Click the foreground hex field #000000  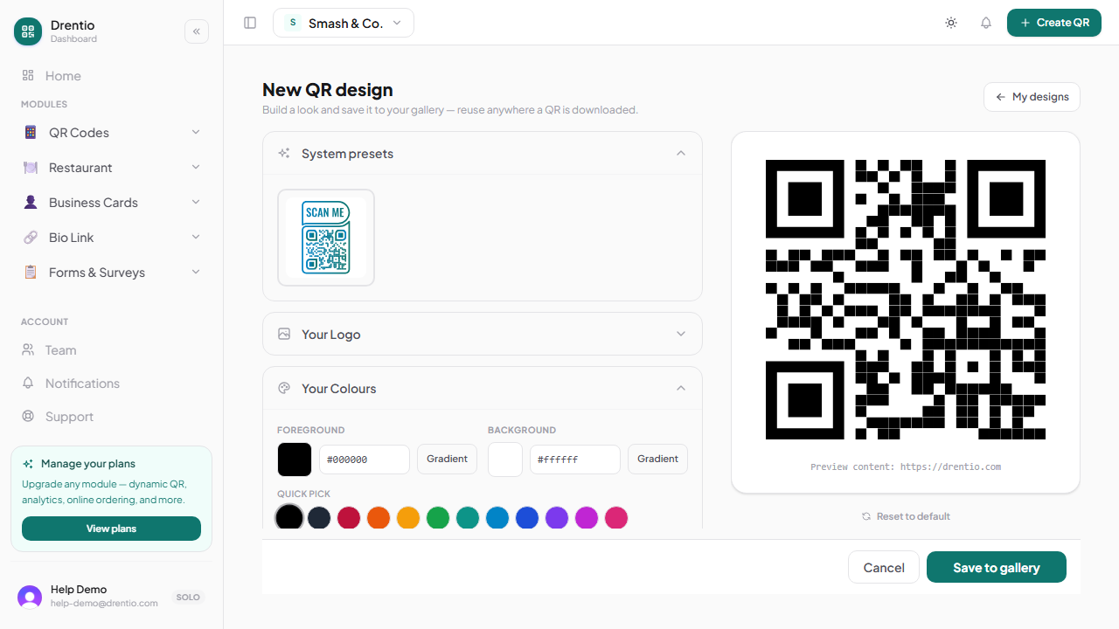click(x=365, y=460)
